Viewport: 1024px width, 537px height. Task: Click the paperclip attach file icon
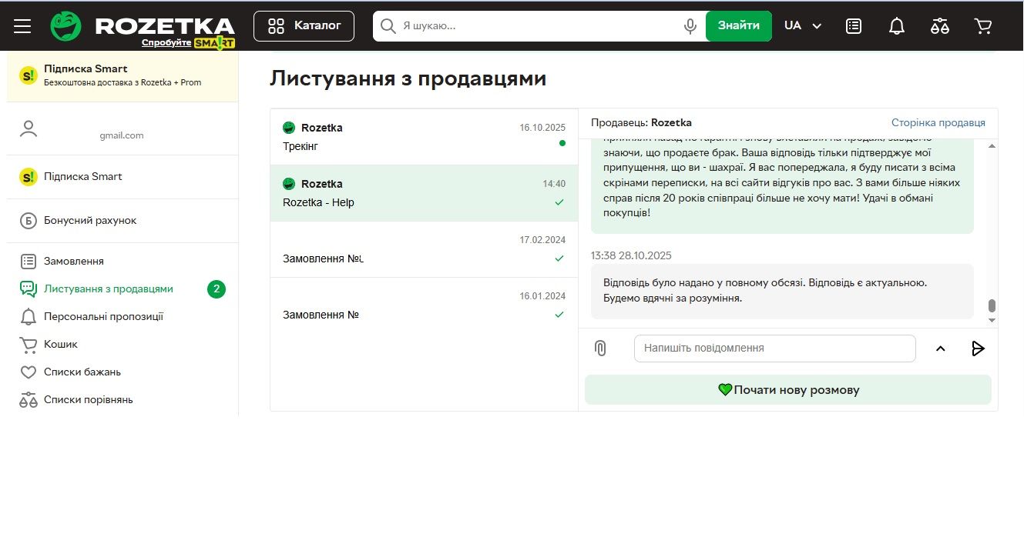click(x=601, y=349)
